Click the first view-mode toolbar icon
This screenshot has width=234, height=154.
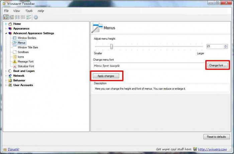coord(6,17)
